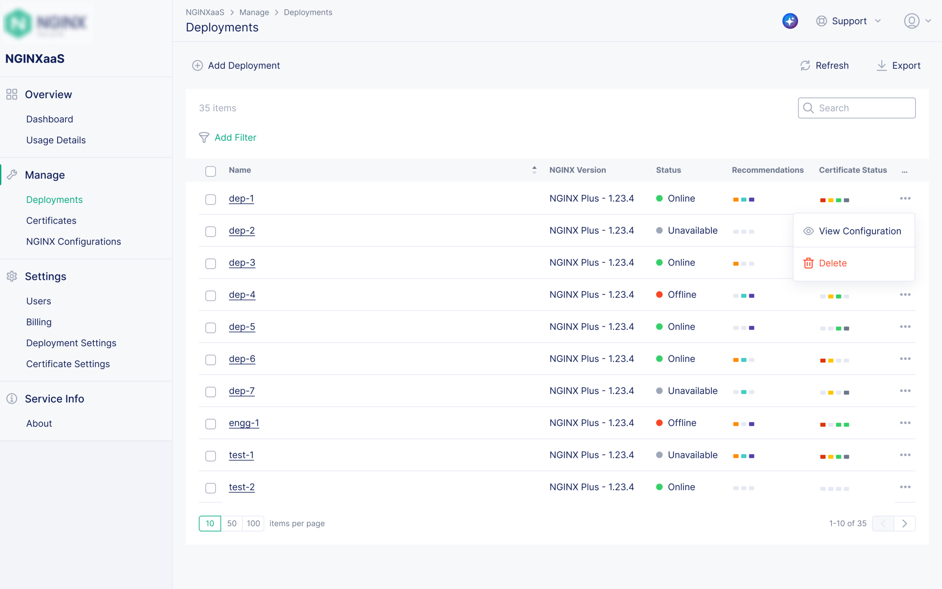Click the Manage wrench icon

[12, 174]
